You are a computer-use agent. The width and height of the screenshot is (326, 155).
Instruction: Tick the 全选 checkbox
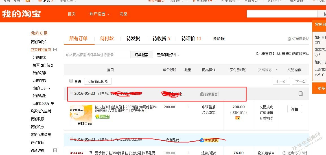click(71, 81)
